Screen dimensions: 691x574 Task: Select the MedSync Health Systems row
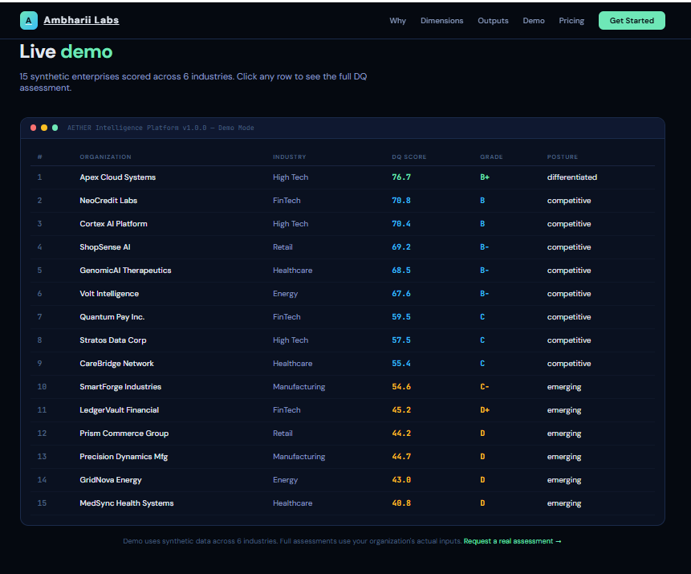[127, 503]
